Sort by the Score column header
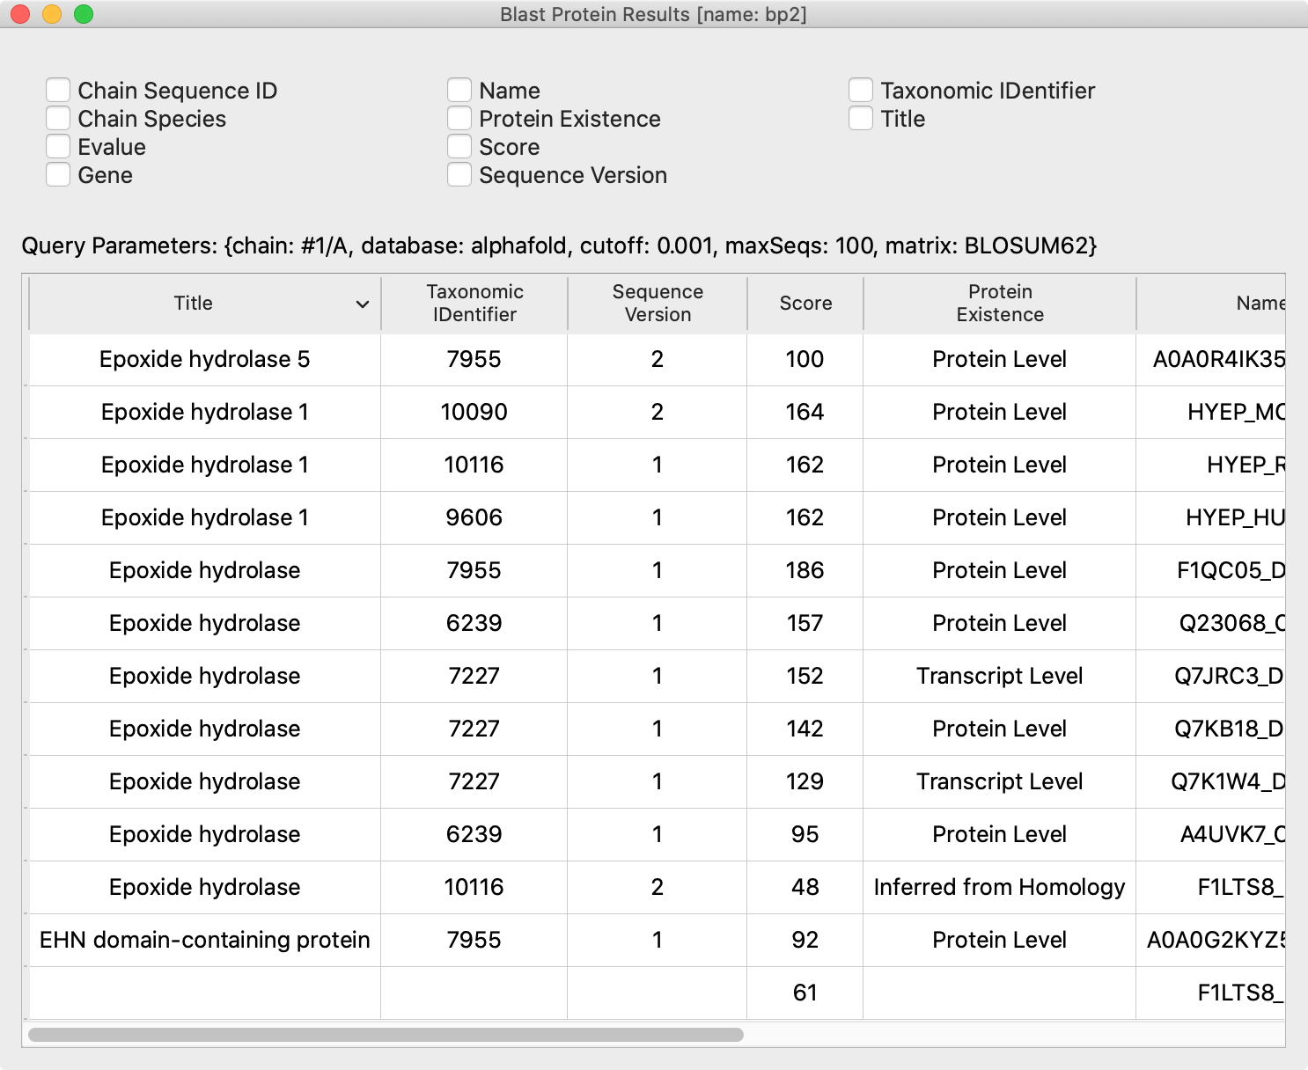This screenshot has width=1308, height=1070. pyautogui.click(x=805, y=304)
